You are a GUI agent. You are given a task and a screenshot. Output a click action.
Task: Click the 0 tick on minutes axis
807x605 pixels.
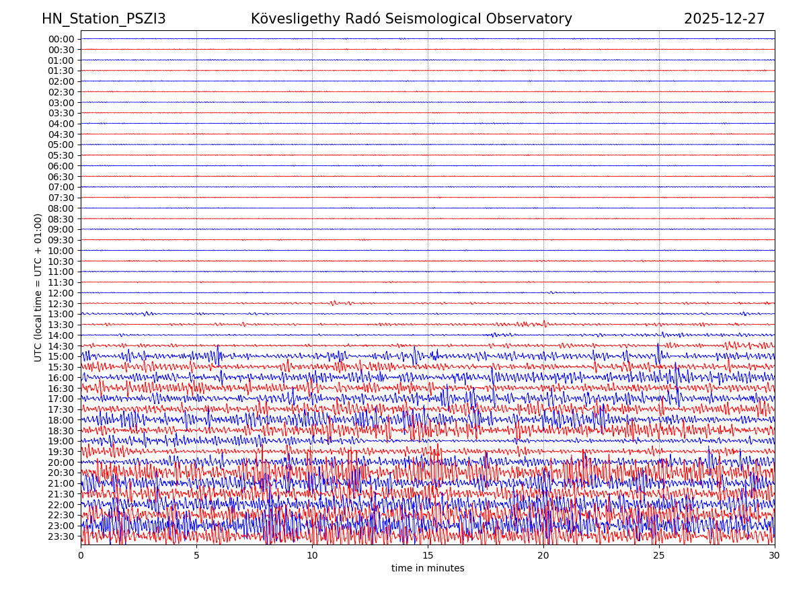(x=81, y=555)
